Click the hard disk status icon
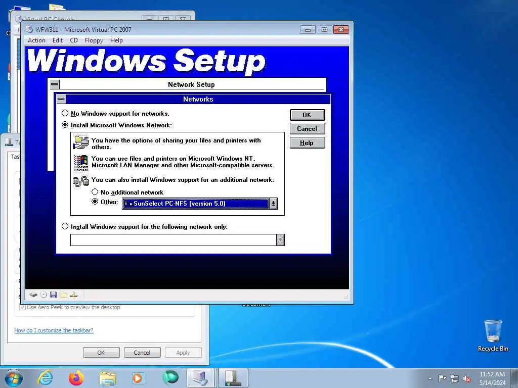 [x=33, y=295]
